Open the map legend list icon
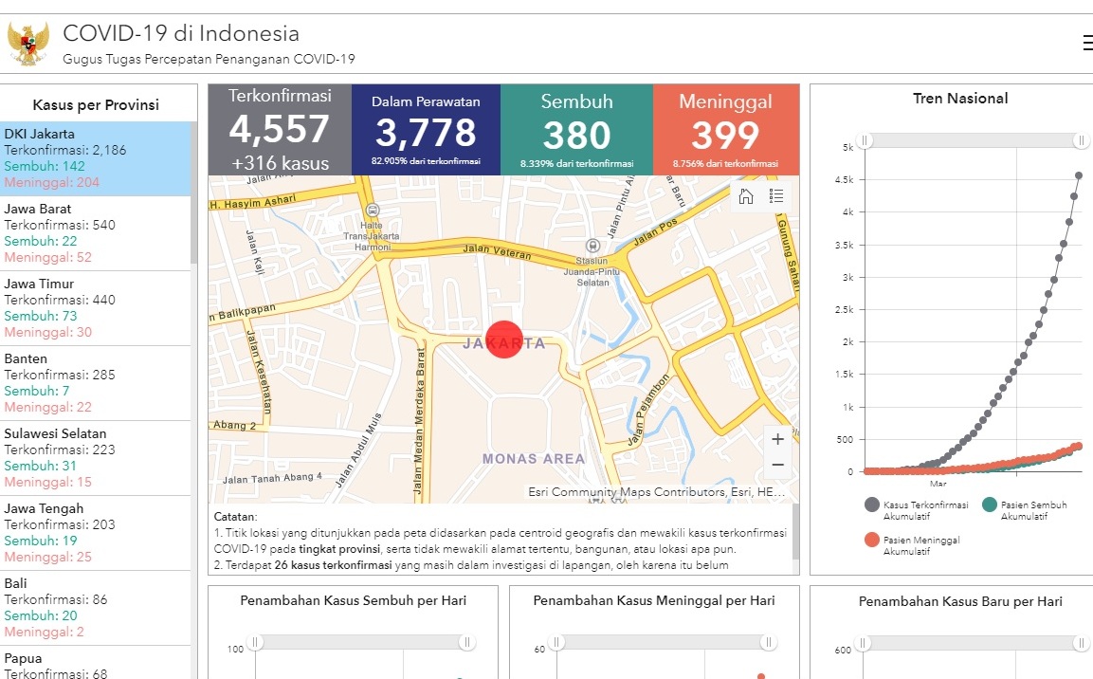Image resolution: width=1093 pixels, height=679 pixels. pyautogui.click(x=776, y=195)
